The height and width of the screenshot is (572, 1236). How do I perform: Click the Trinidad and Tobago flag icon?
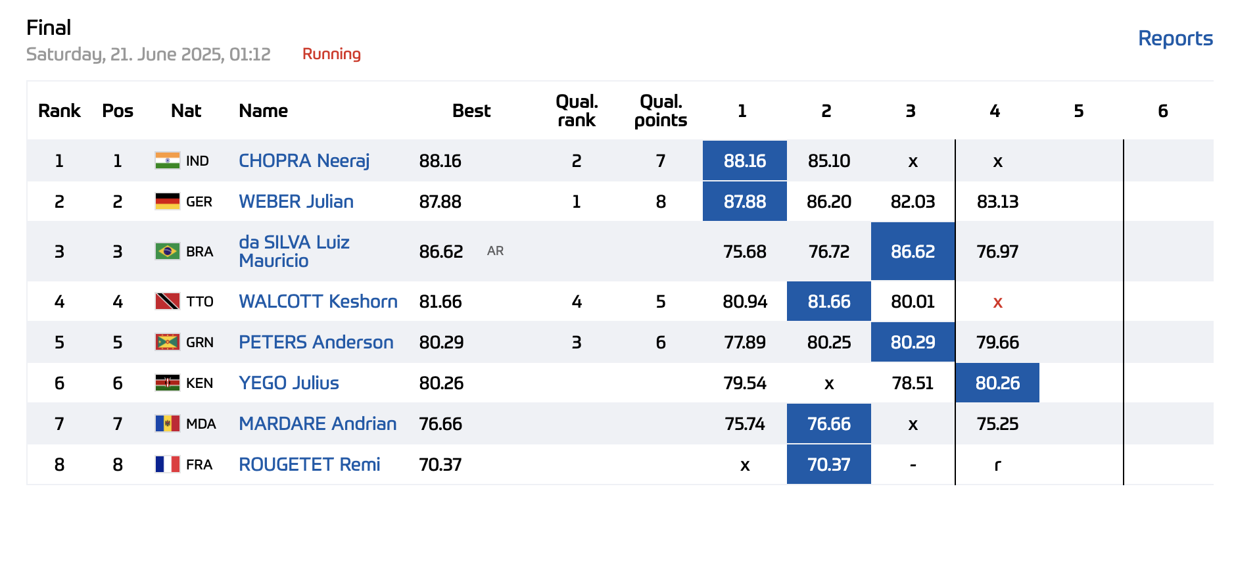pyautogui.click(x=167, y=301)
